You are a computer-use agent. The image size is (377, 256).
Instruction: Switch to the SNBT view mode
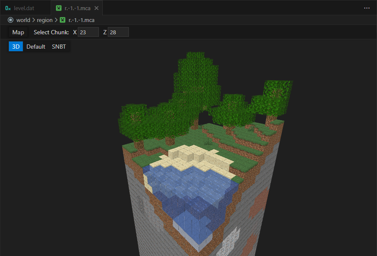[x=59, y=47]
